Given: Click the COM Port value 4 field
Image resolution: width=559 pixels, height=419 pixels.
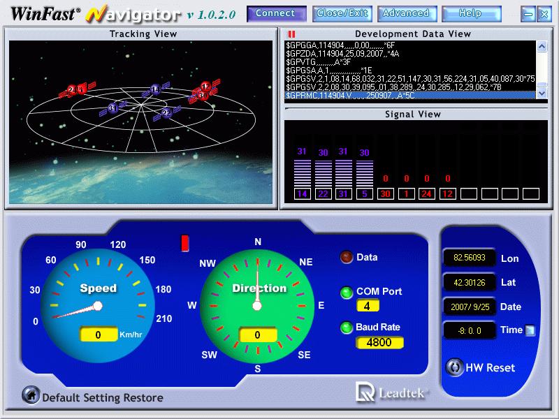Looking at the screenshot, I should pos(368,306).
